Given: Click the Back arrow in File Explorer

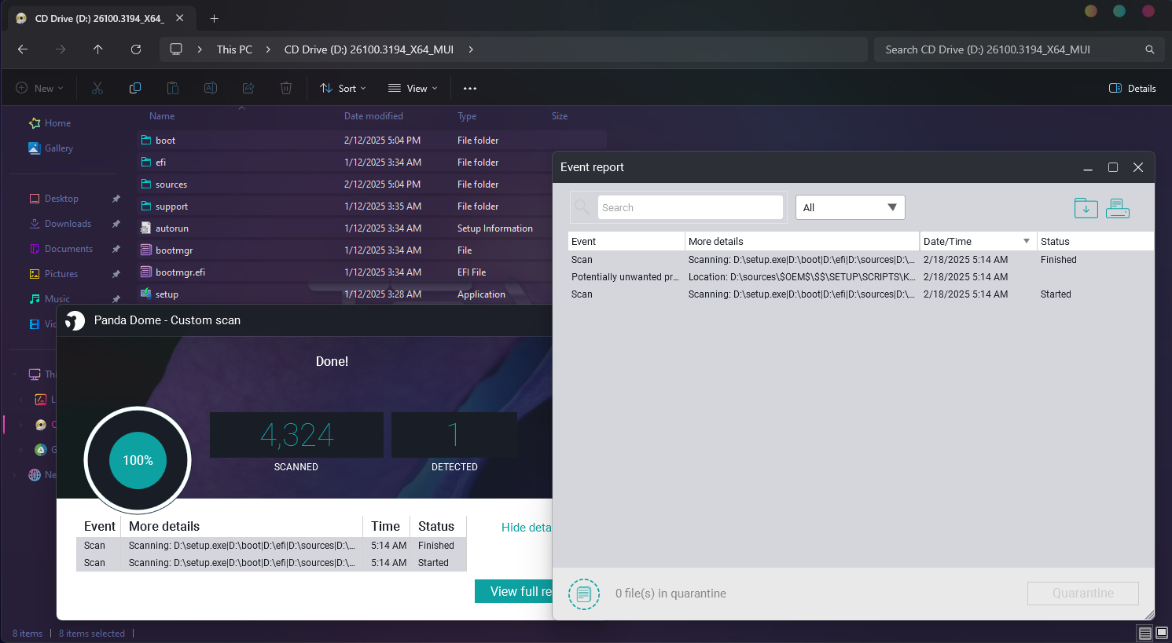Looking at the screenshot, I should tap(23, 49).
